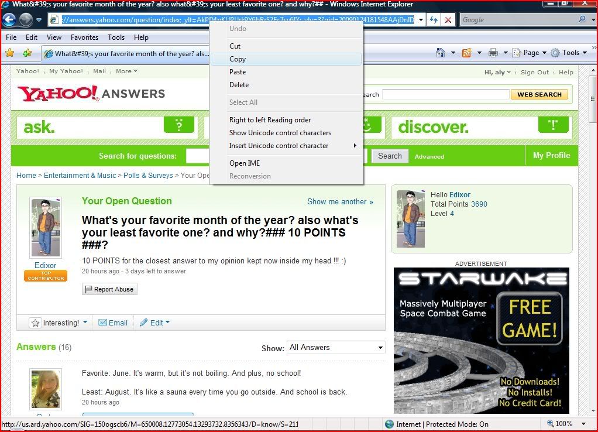598x432 pixels.
Task: Choose Copy from the context menu
Action: pos(286,59)
